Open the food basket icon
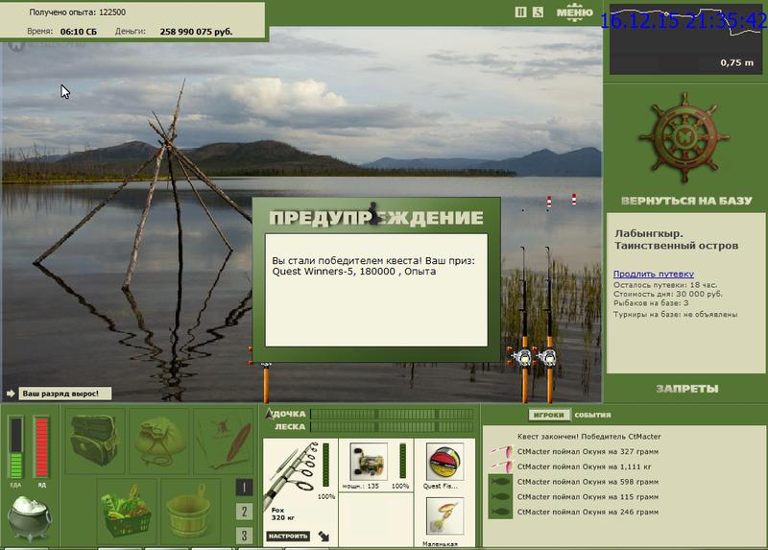Screen dimensions: 768x550 pyautogui.click(x=126, y=511)
